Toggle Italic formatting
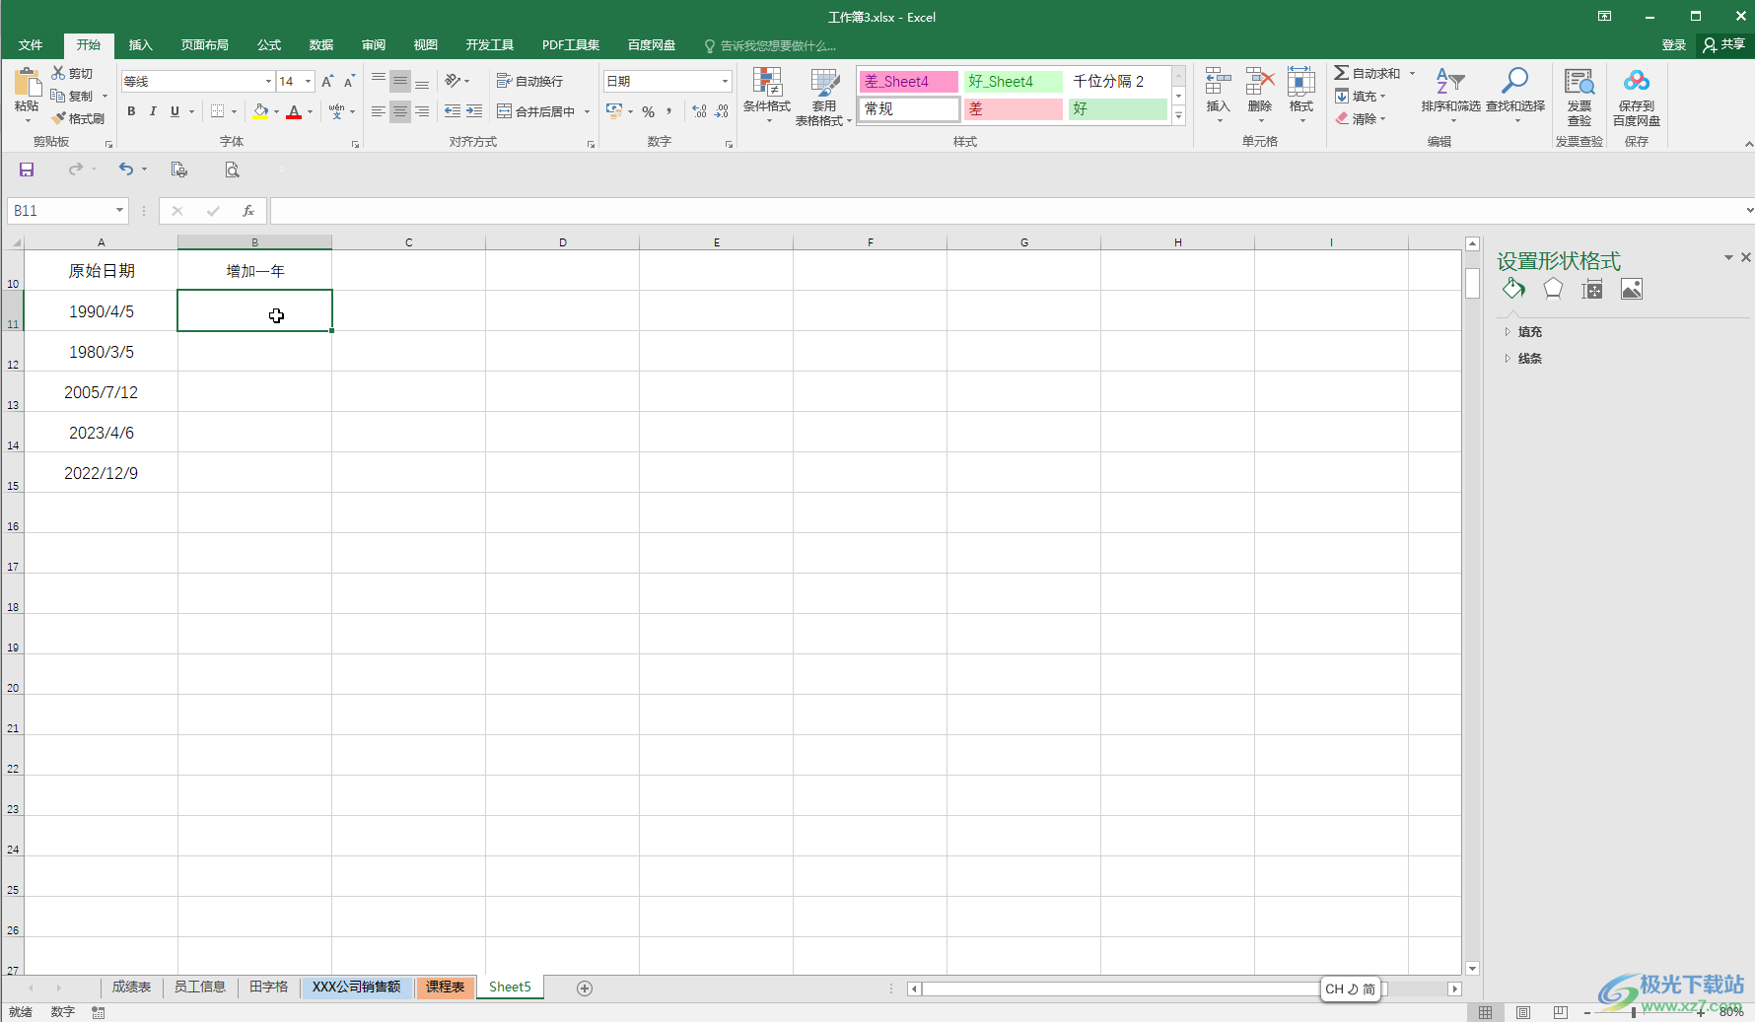1755x1022 pixels. coord(153,111)
